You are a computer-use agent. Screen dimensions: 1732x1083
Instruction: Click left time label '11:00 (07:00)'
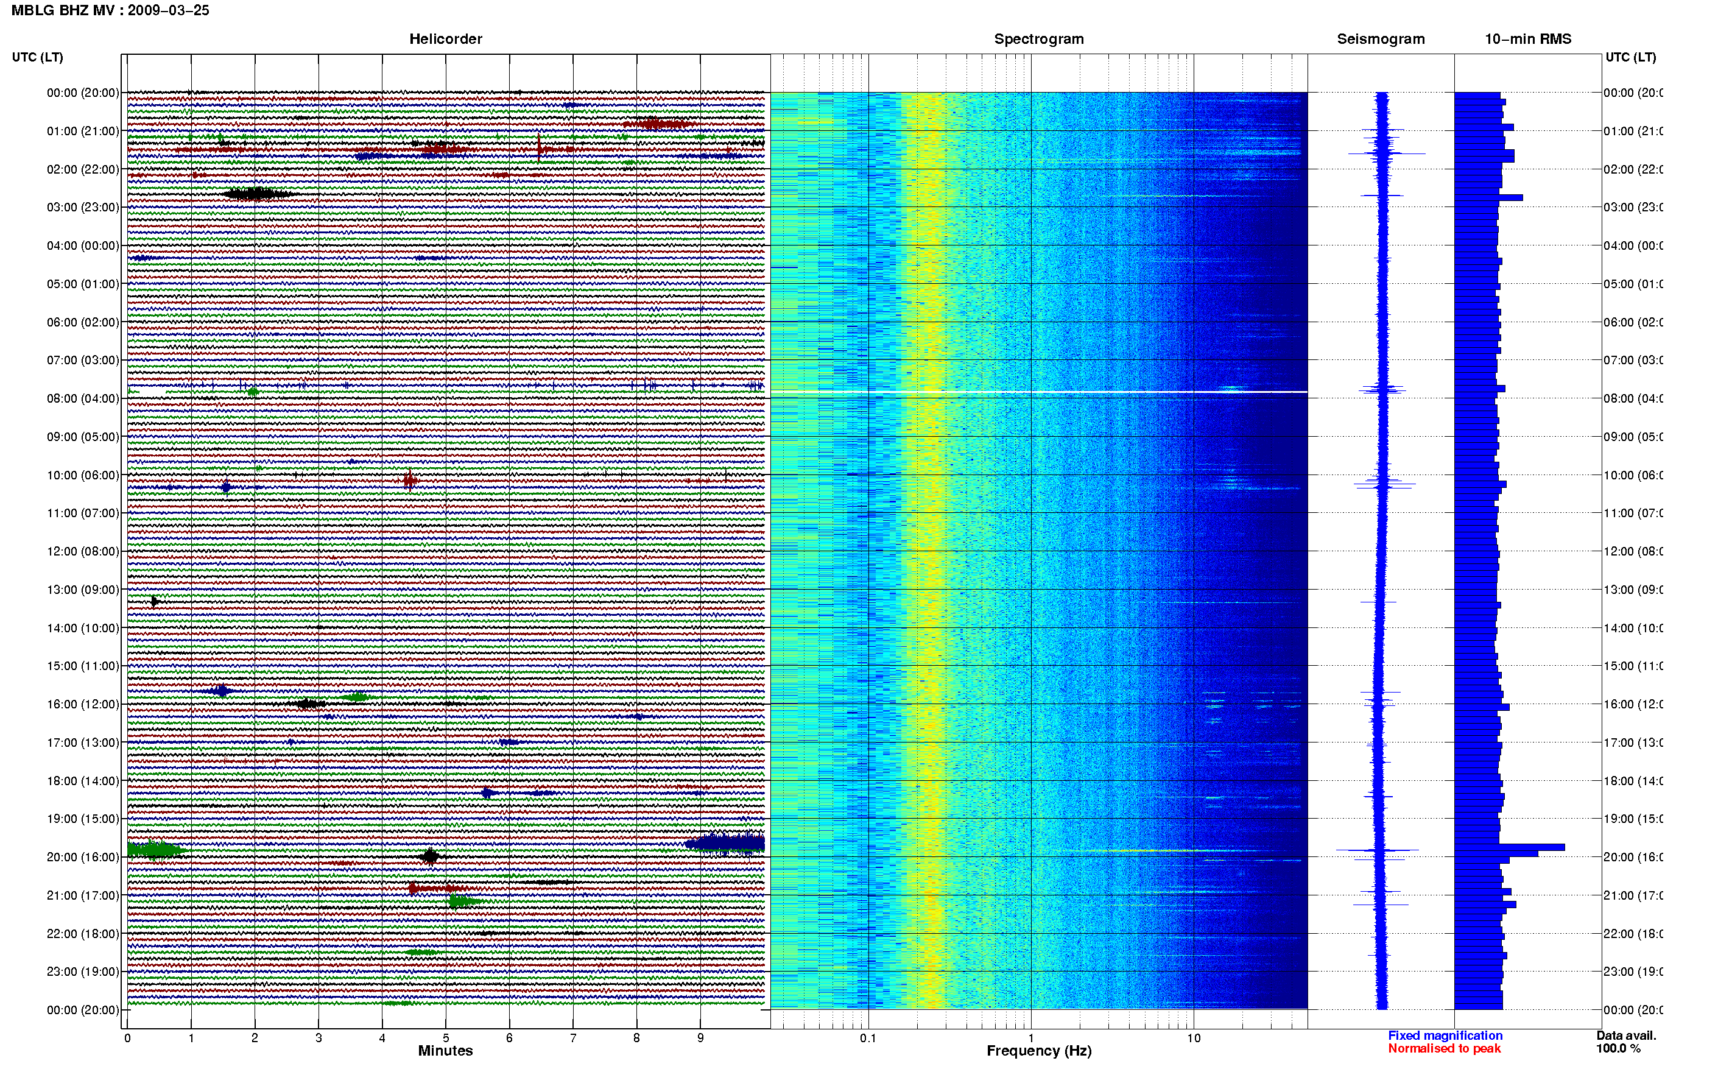83,513
